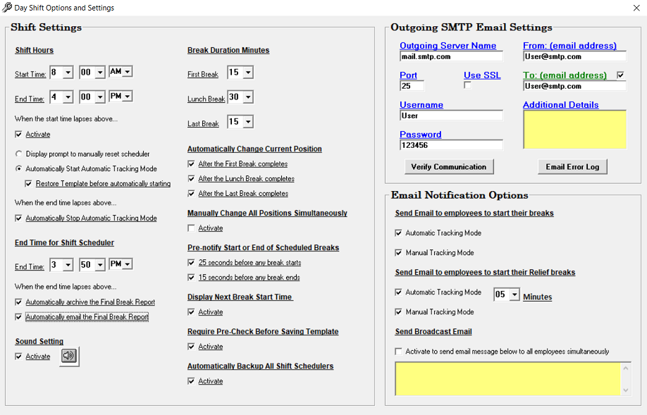Viewport: 647px width, 415px height.
Task: Open the Start Time hour dropdown
Action: (x=68, y=73)
